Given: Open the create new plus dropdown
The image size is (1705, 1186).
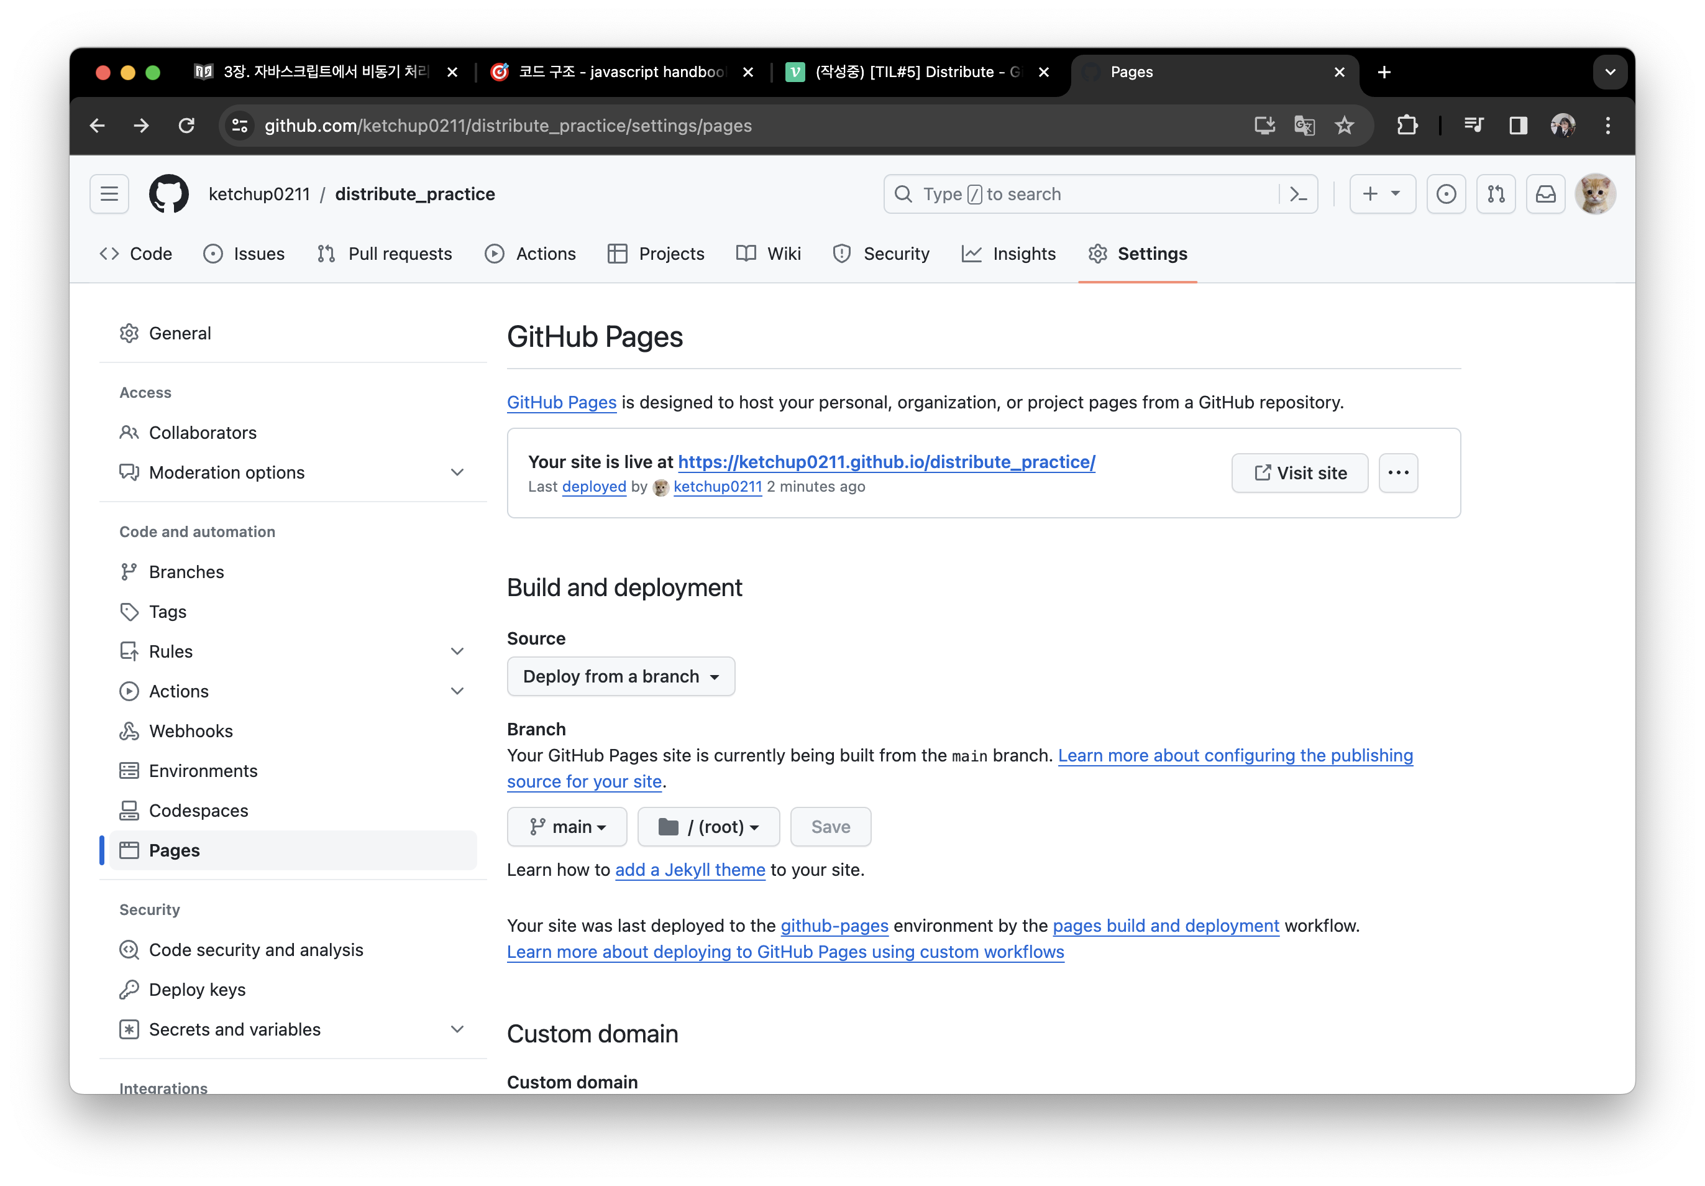Looking at the screenshot, I should (1382, 194).
